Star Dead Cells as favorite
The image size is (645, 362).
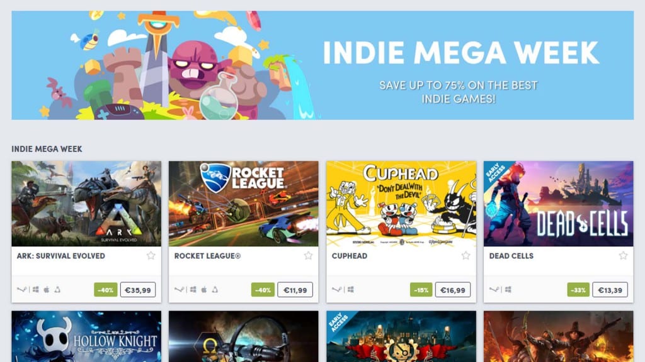(x=623, y=256)
